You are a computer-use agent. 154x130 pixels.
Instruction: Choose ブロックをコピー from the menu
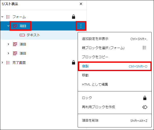[115, 57]
